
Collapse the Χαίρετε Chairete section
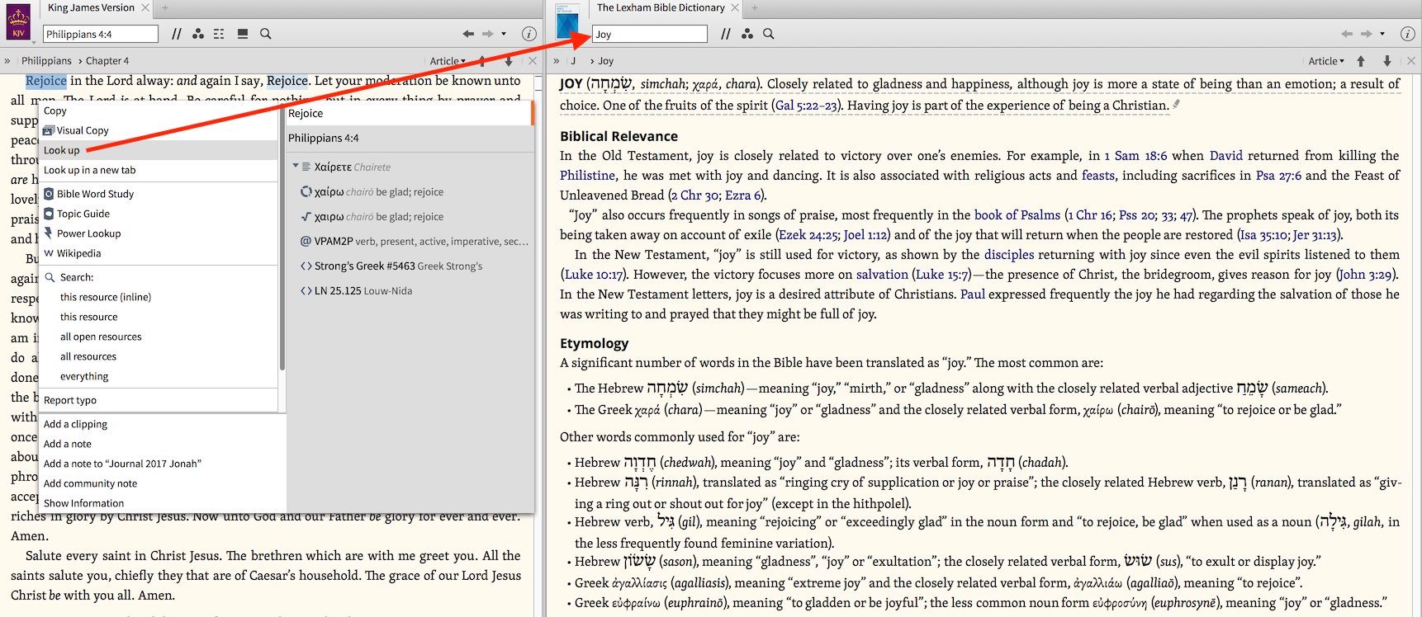pyautogui.click(x=296, y=167)
